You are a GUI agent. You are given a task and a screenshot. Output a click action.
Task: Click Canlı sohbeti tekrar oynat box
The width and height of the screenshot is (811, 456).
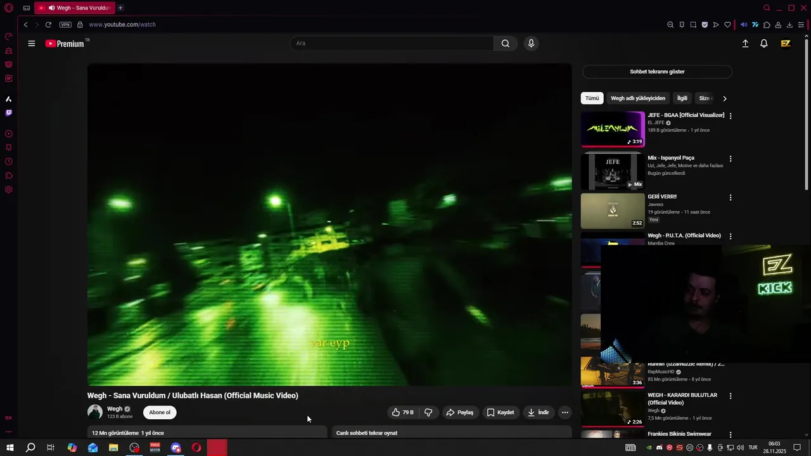(452, 433)
